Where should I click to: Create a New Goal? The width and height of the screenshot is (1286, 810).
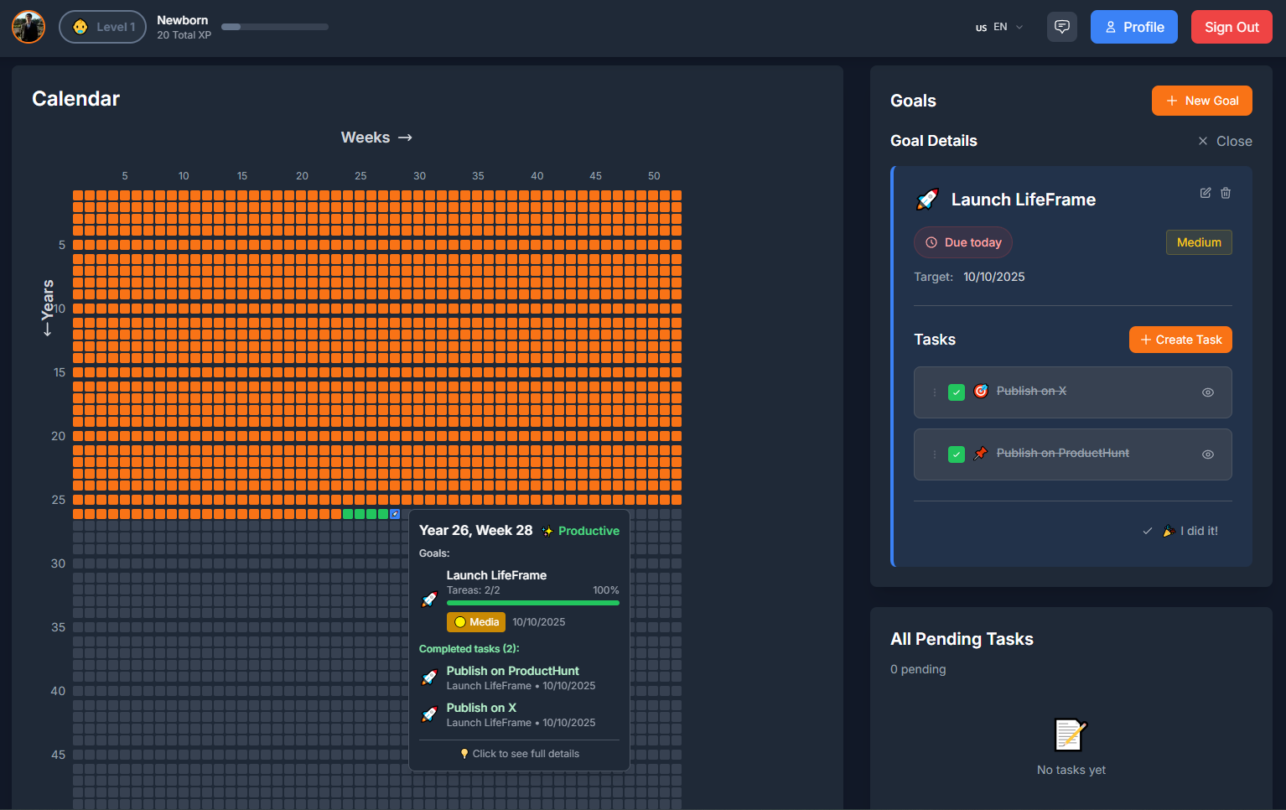coord(1201,101)
